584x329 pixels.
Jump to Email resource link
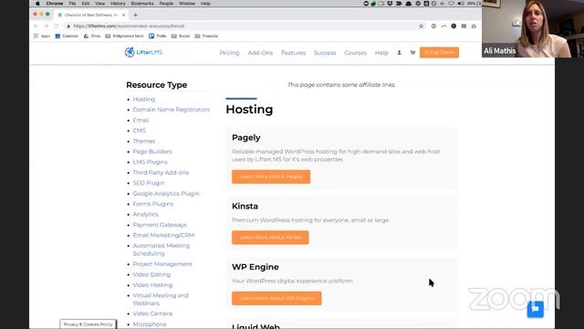(141, 120)
